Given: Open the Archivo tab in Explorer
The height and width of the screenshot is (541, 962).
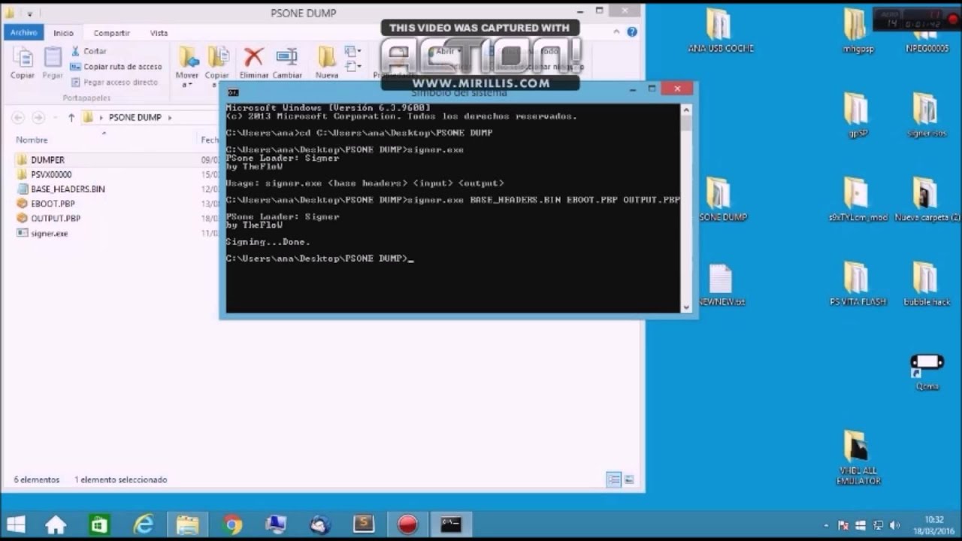Looking at the screenshot, I should click(x=23, y=32).
